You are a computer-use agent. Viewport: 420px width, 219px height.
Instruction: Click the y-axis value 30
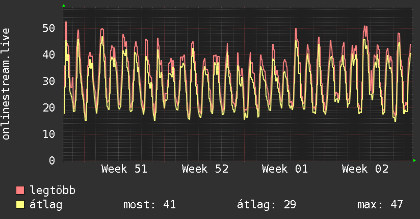(49, 81)
